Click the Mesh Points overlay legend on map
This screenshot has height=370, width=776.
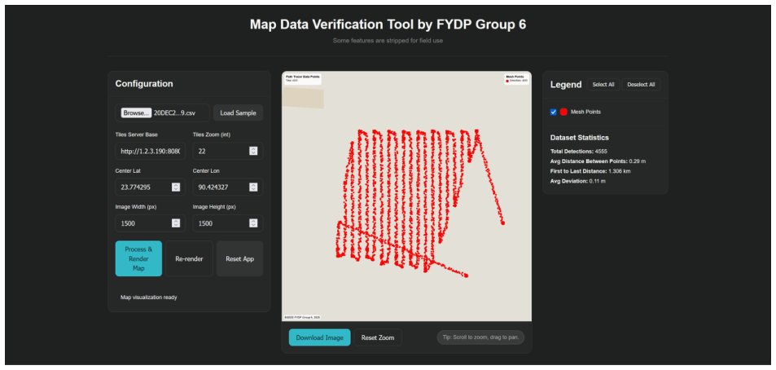pyautogui.click(x=517, y=79)
